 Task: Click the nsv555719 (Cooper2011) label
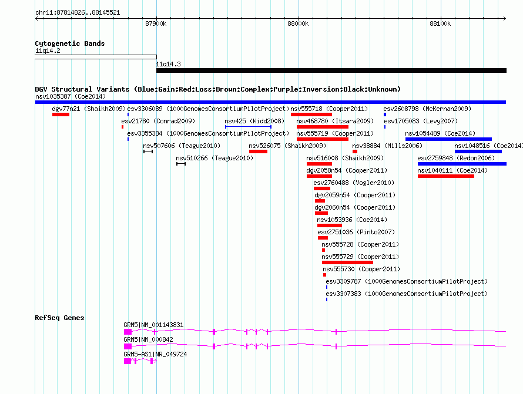[x=335, y=133]
